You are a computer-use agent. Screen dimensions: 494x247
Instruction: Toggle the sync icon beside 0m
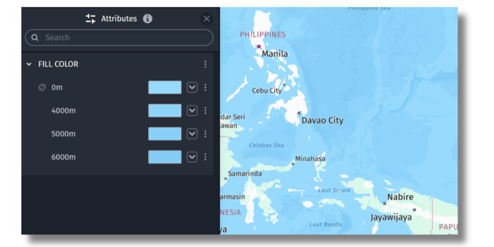click(42, 87)
